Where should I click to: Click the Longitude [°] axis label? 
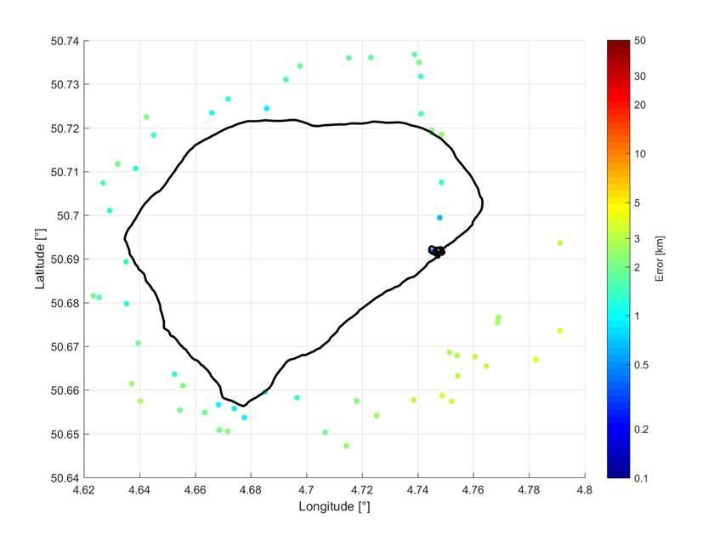point(334,506)
